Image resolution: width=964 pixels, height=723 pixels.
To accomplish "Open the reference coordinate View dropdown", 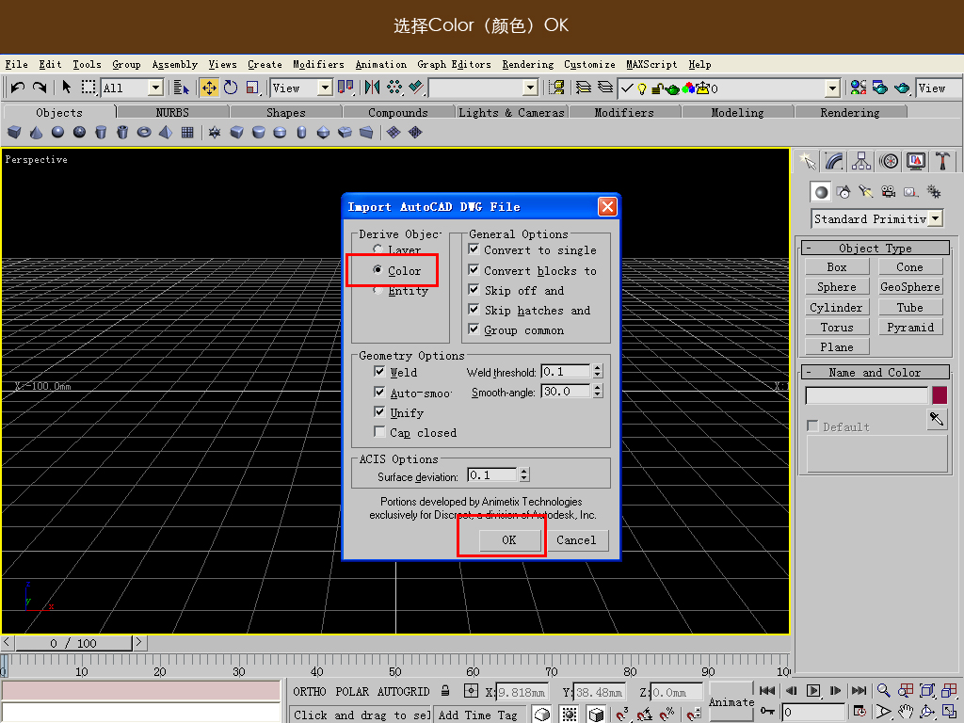I will (x=325, y=88).
